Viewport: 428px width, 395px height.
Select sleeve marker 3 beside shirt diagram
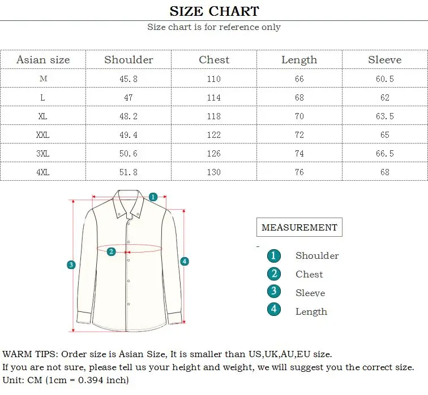[71, 264]
